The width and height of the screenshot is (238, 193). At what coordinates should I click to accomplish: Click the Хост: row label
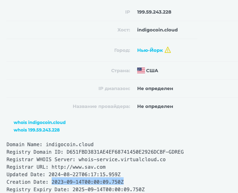pos(124,30)
